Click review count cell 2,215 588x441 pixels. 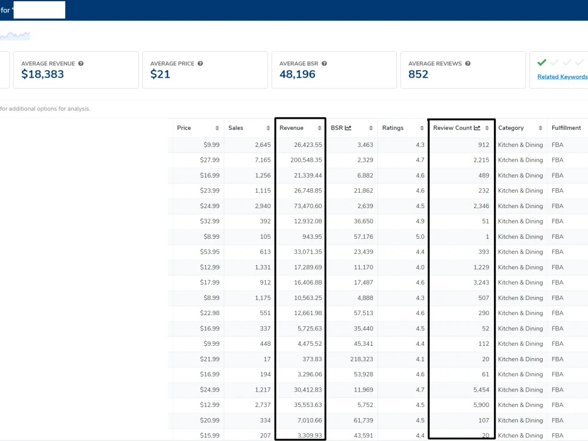point(481,160)
